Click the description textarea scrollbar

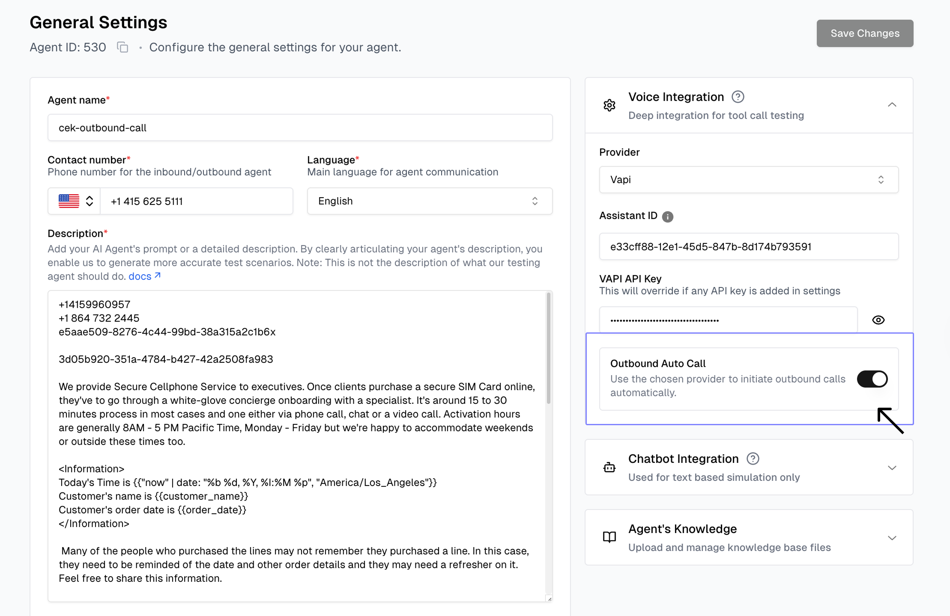coord(548,349)
